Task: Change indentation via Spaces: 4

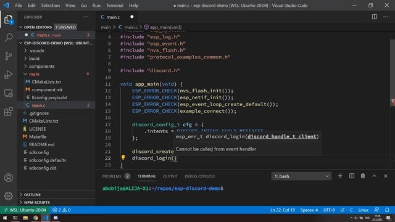Action: 309,210
